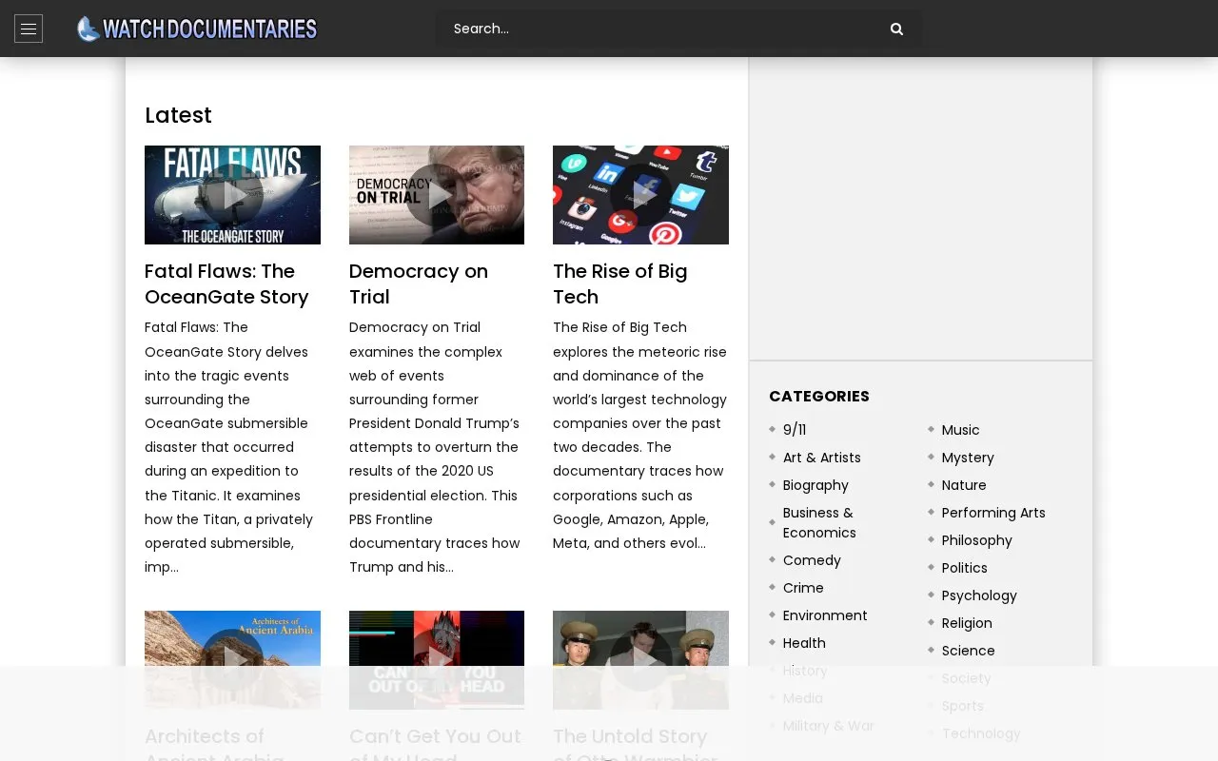This screenshot has height=761, width=1218.
Task: Select the Performing Arts category
Action: click(x=993, y=513)
